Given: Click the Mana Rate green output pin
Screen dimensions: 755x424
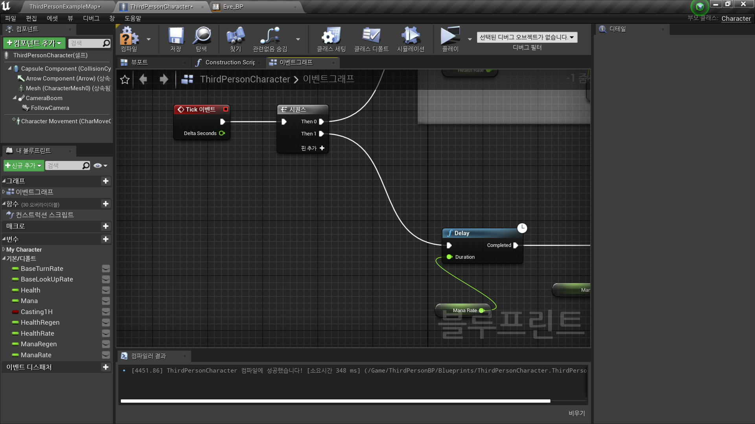Looking at the screenshot, I should pos(481,311).
